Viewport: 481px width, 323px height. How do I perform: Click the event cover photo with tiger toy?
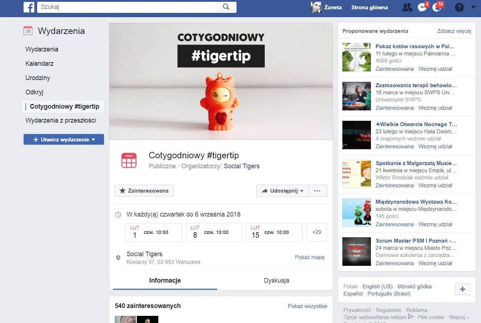[221, 81]
